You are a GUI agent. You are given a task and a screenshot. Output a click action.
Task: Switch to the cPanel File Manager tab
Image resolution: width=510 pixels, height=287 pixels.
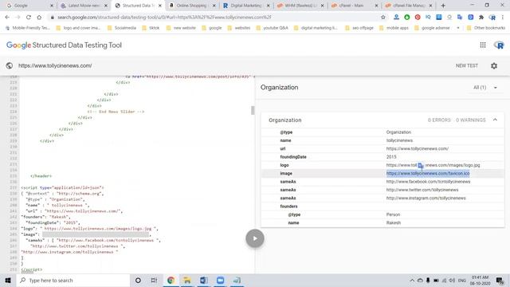[409, 6]
